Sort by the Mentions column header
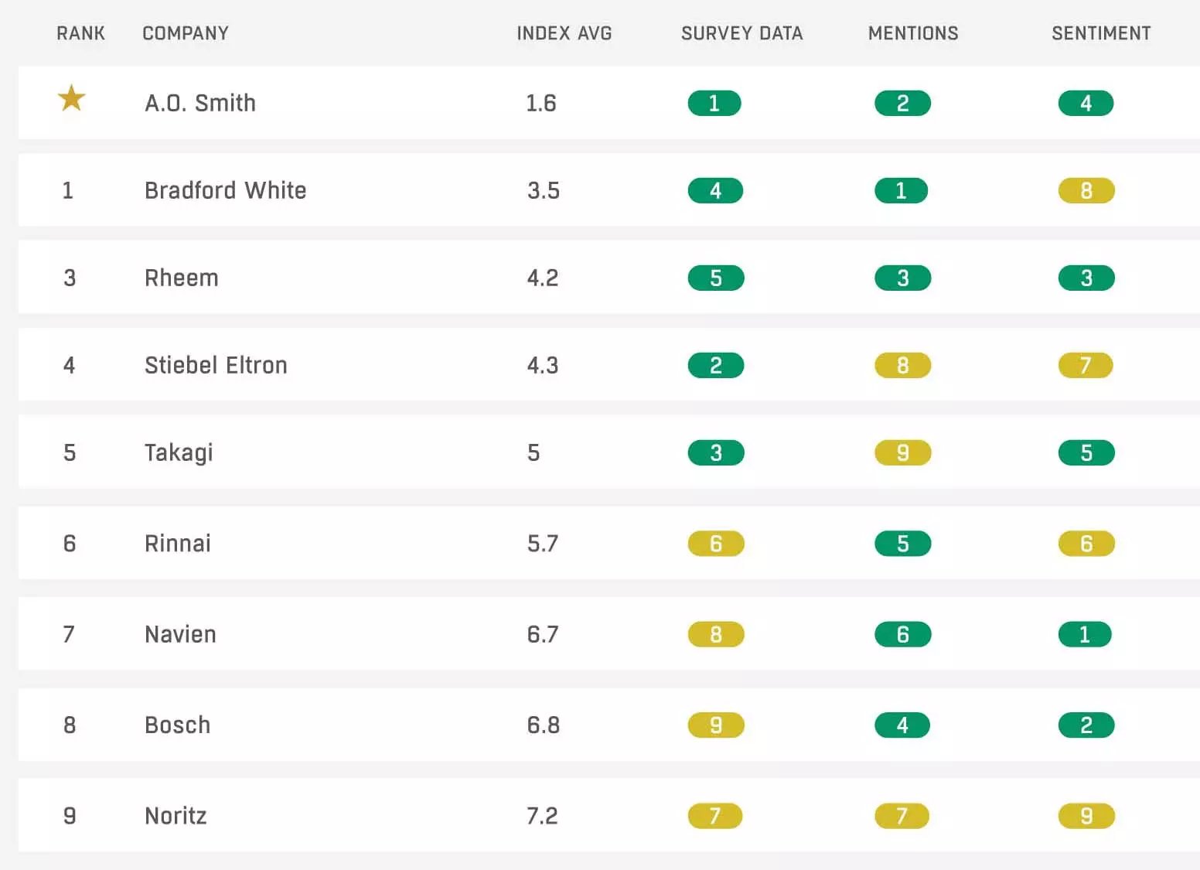The height and width of the screenshot is (870, 1200). coord(913,33)
